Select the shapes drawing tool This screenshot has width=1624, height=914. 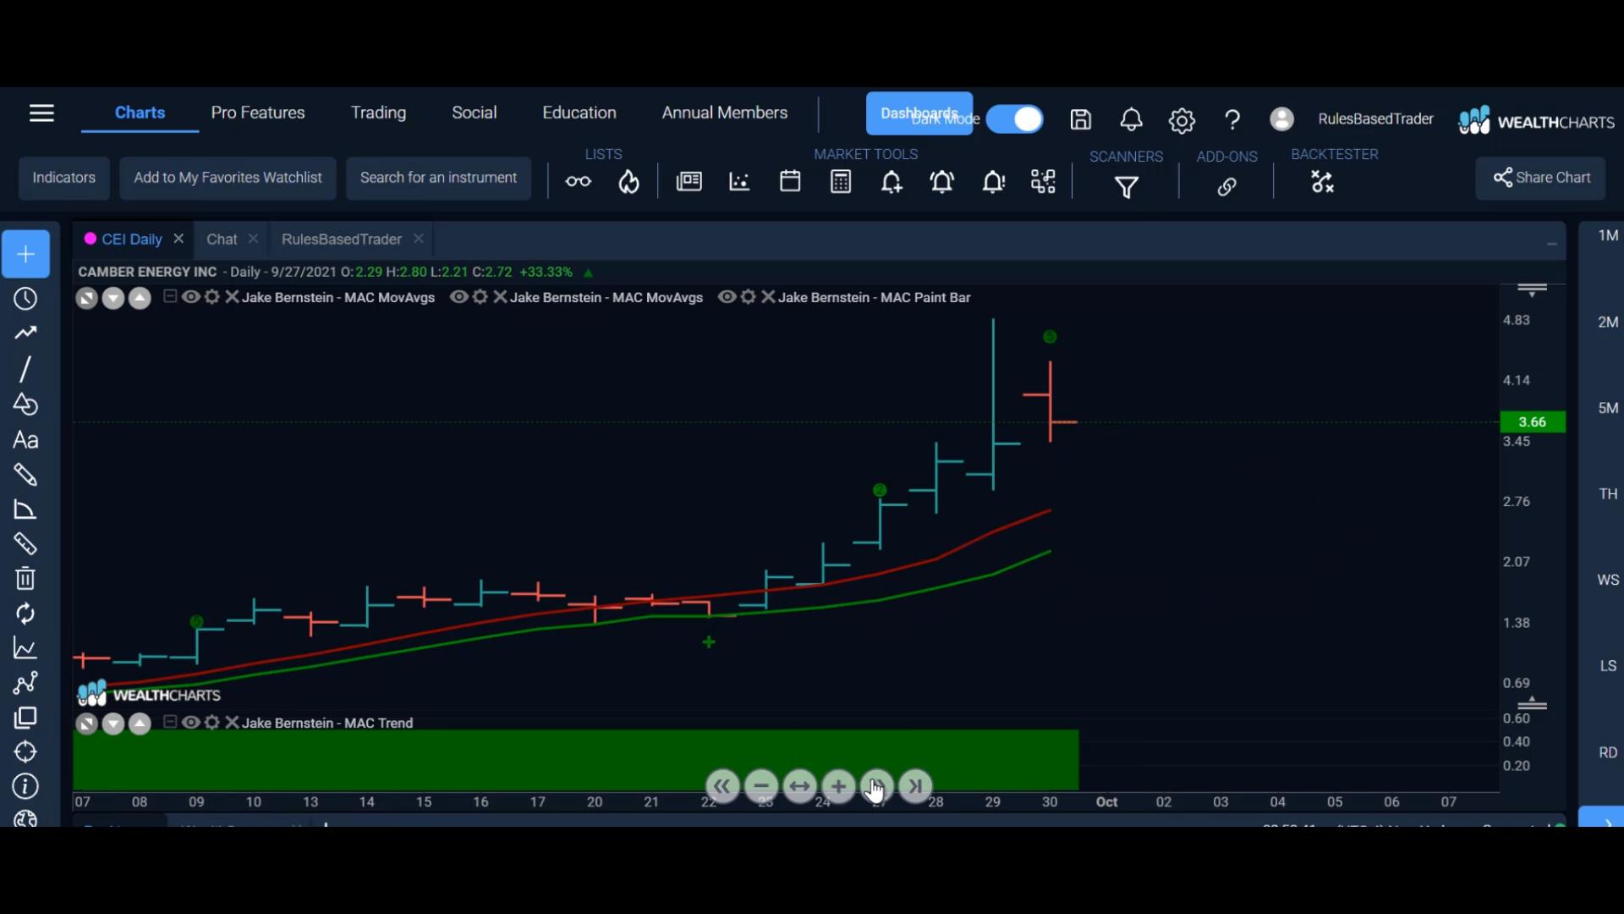[x=25, y=405]
